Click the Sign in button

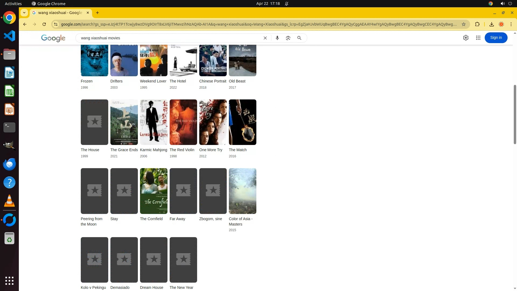pyautogui.click(x=496, y=38)
